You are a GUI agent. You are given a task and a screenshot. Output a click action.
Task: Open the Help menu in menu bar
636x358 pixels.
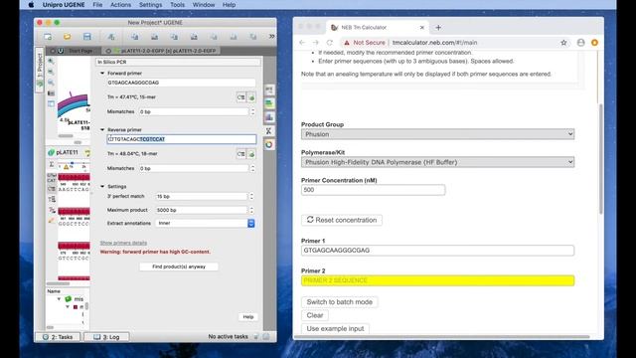point(229,5)
